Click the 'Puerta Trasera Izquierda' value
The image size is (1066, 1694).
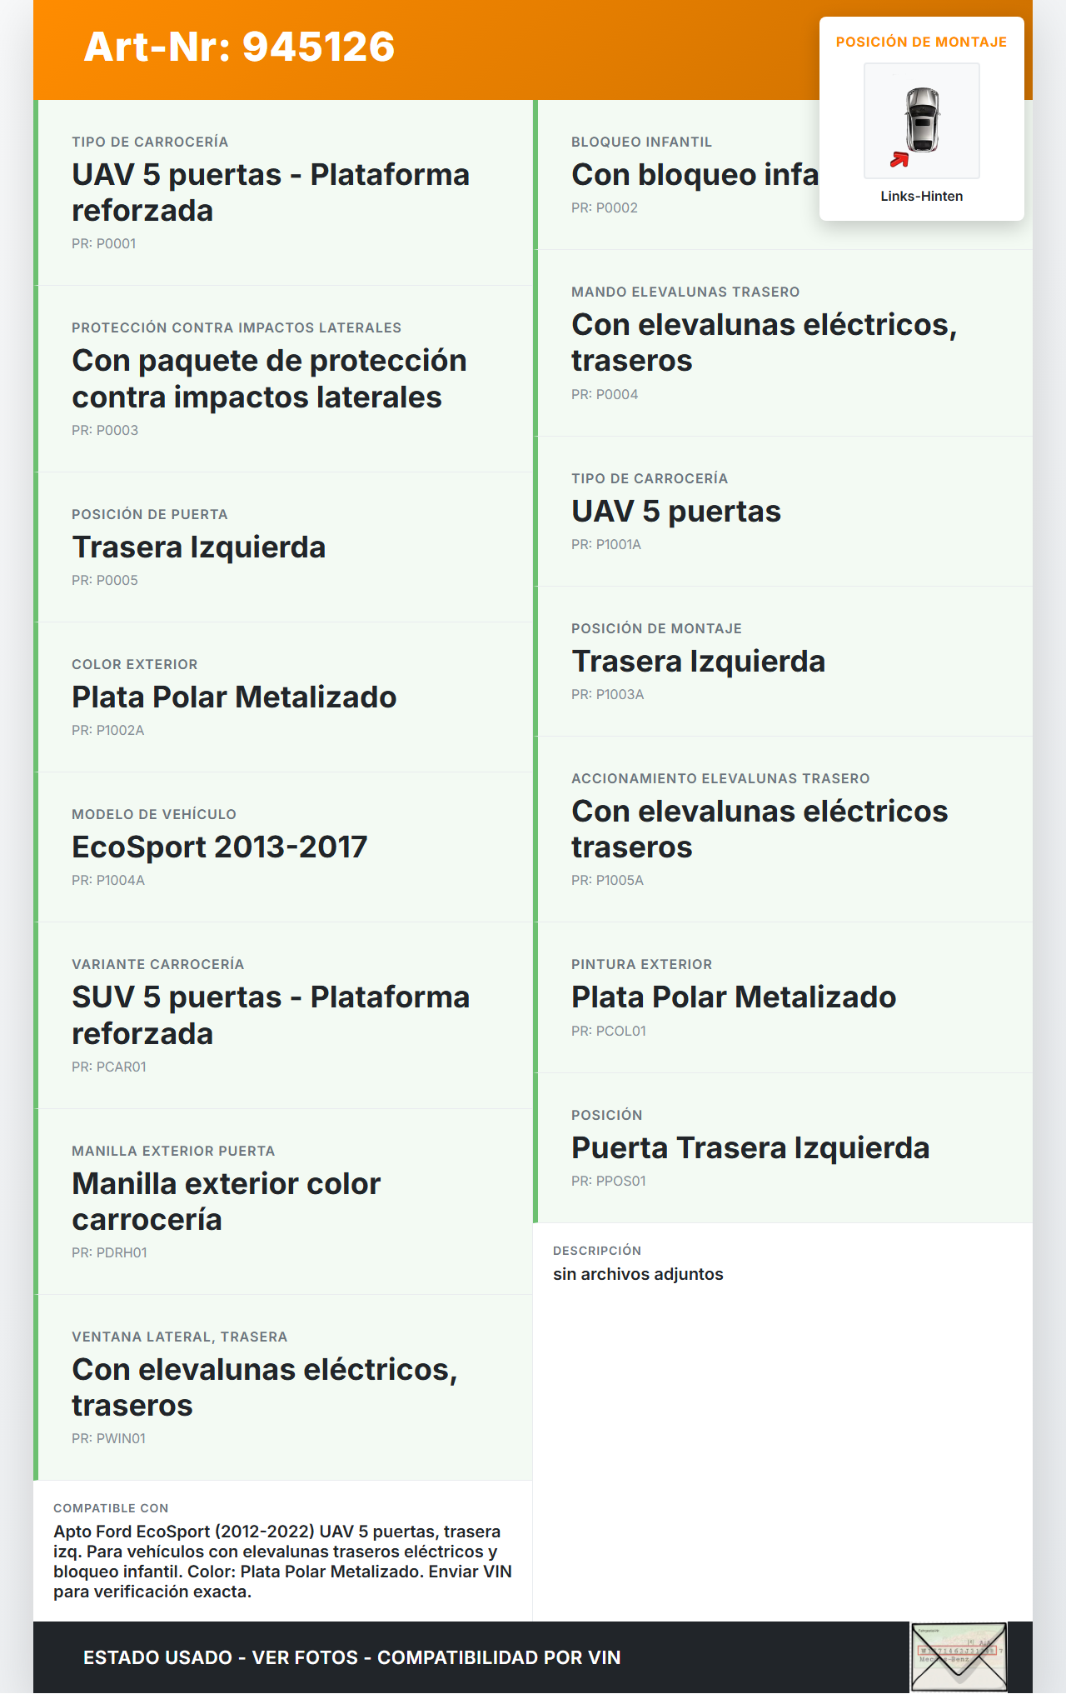[x=750, y=1148]
